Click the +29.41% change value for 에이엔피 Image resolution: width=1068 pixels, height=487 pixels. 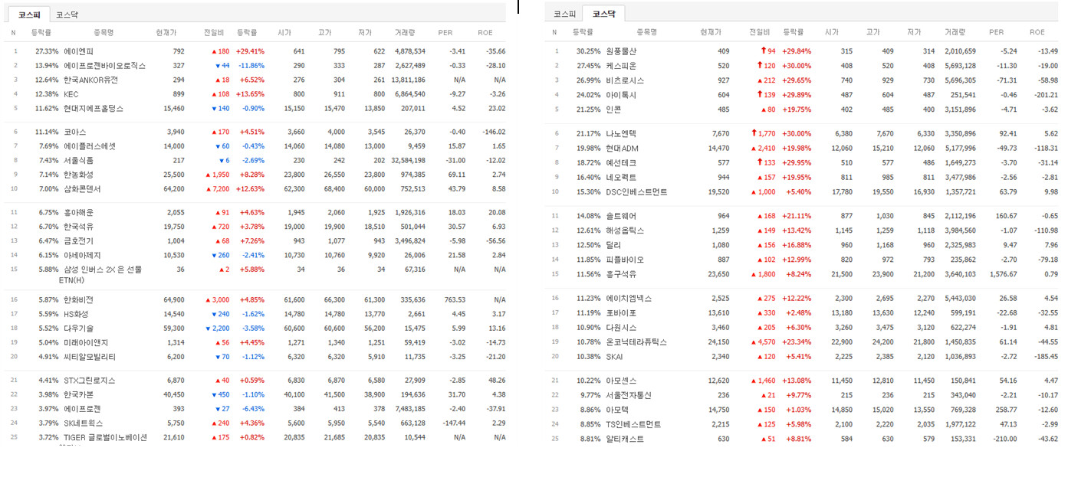pos(251,51)
